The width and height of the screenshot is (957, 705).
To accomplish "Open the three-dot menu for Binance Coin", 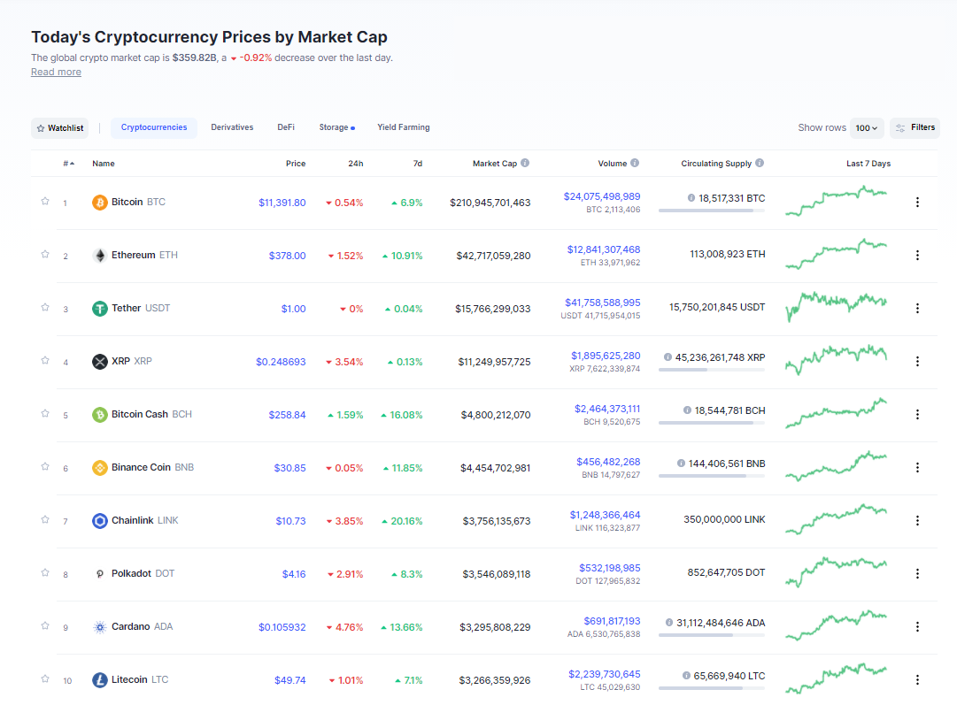I will 917,467.
